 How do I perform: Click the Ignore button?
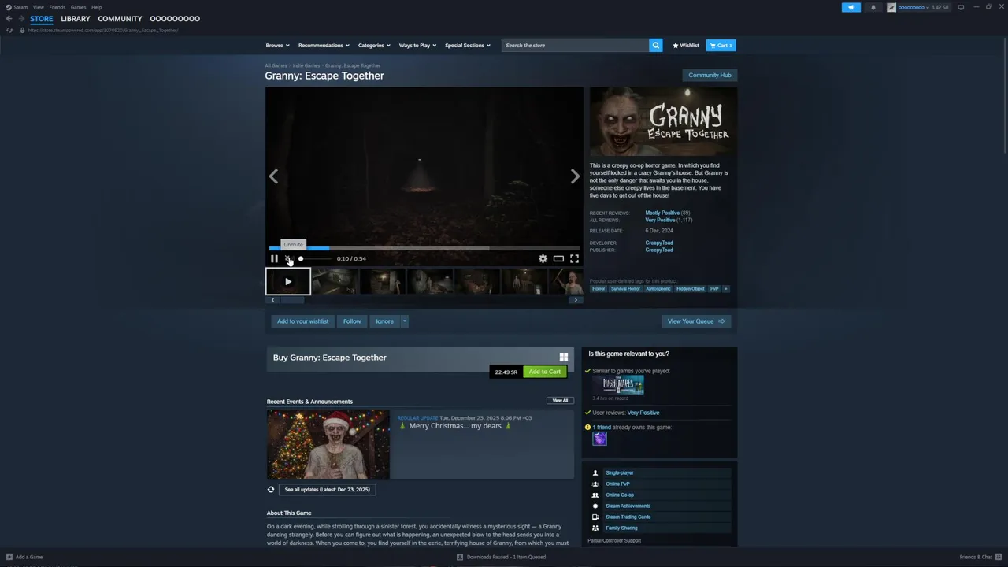click(x=384, y=321)
